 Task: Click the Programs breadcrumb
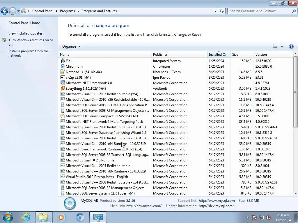coord(67,11)
